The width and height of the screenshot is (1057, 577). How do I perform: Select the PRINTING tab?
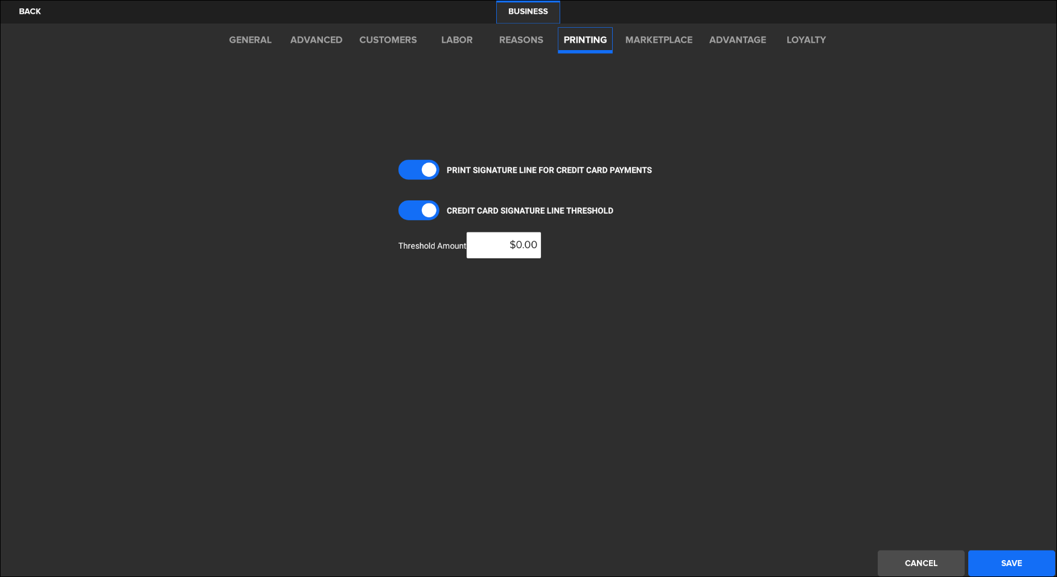585,40
